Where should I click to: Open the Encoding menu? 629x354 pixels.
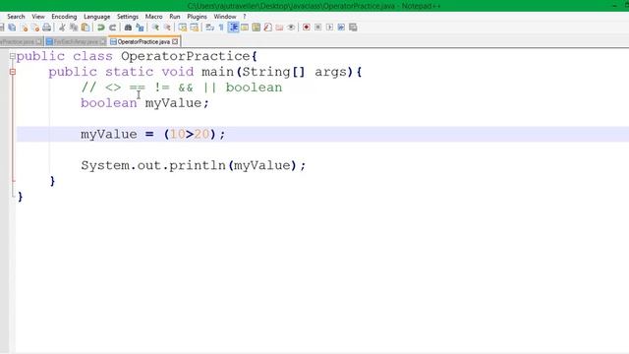coord(64,17)
